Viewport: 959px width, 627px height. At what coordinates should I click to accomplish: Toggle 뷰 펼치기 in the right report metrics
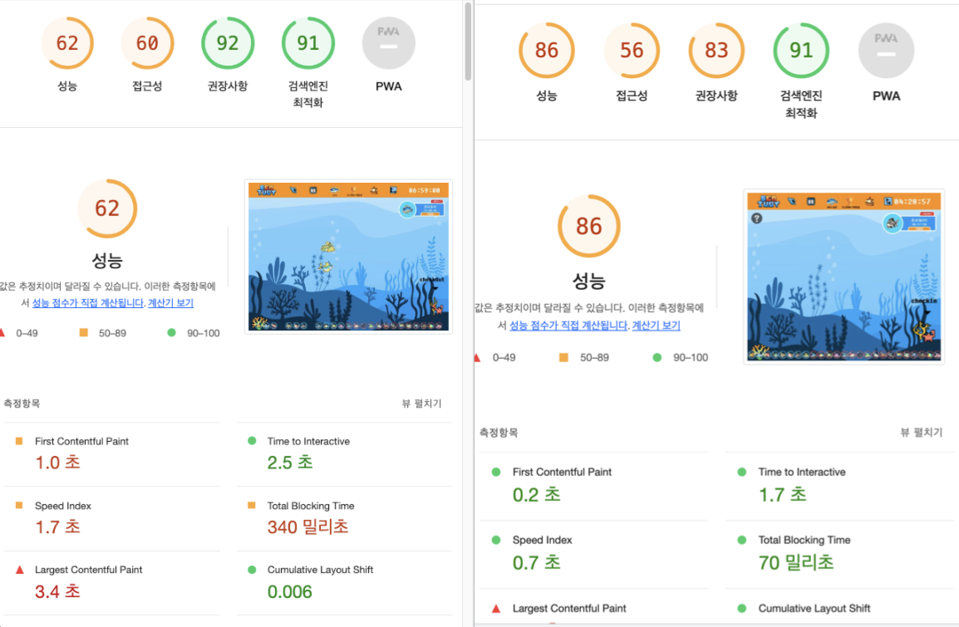click(x=921, y=432)
